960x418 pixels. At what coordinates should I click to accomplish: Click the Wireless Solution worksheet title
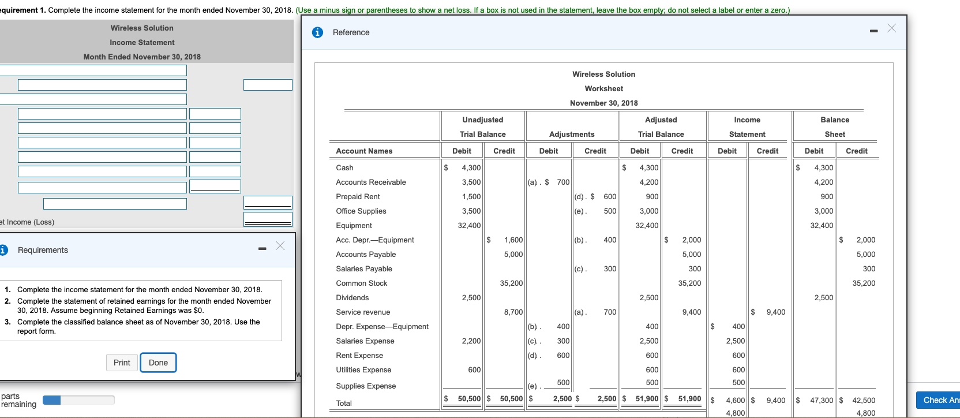603,74
